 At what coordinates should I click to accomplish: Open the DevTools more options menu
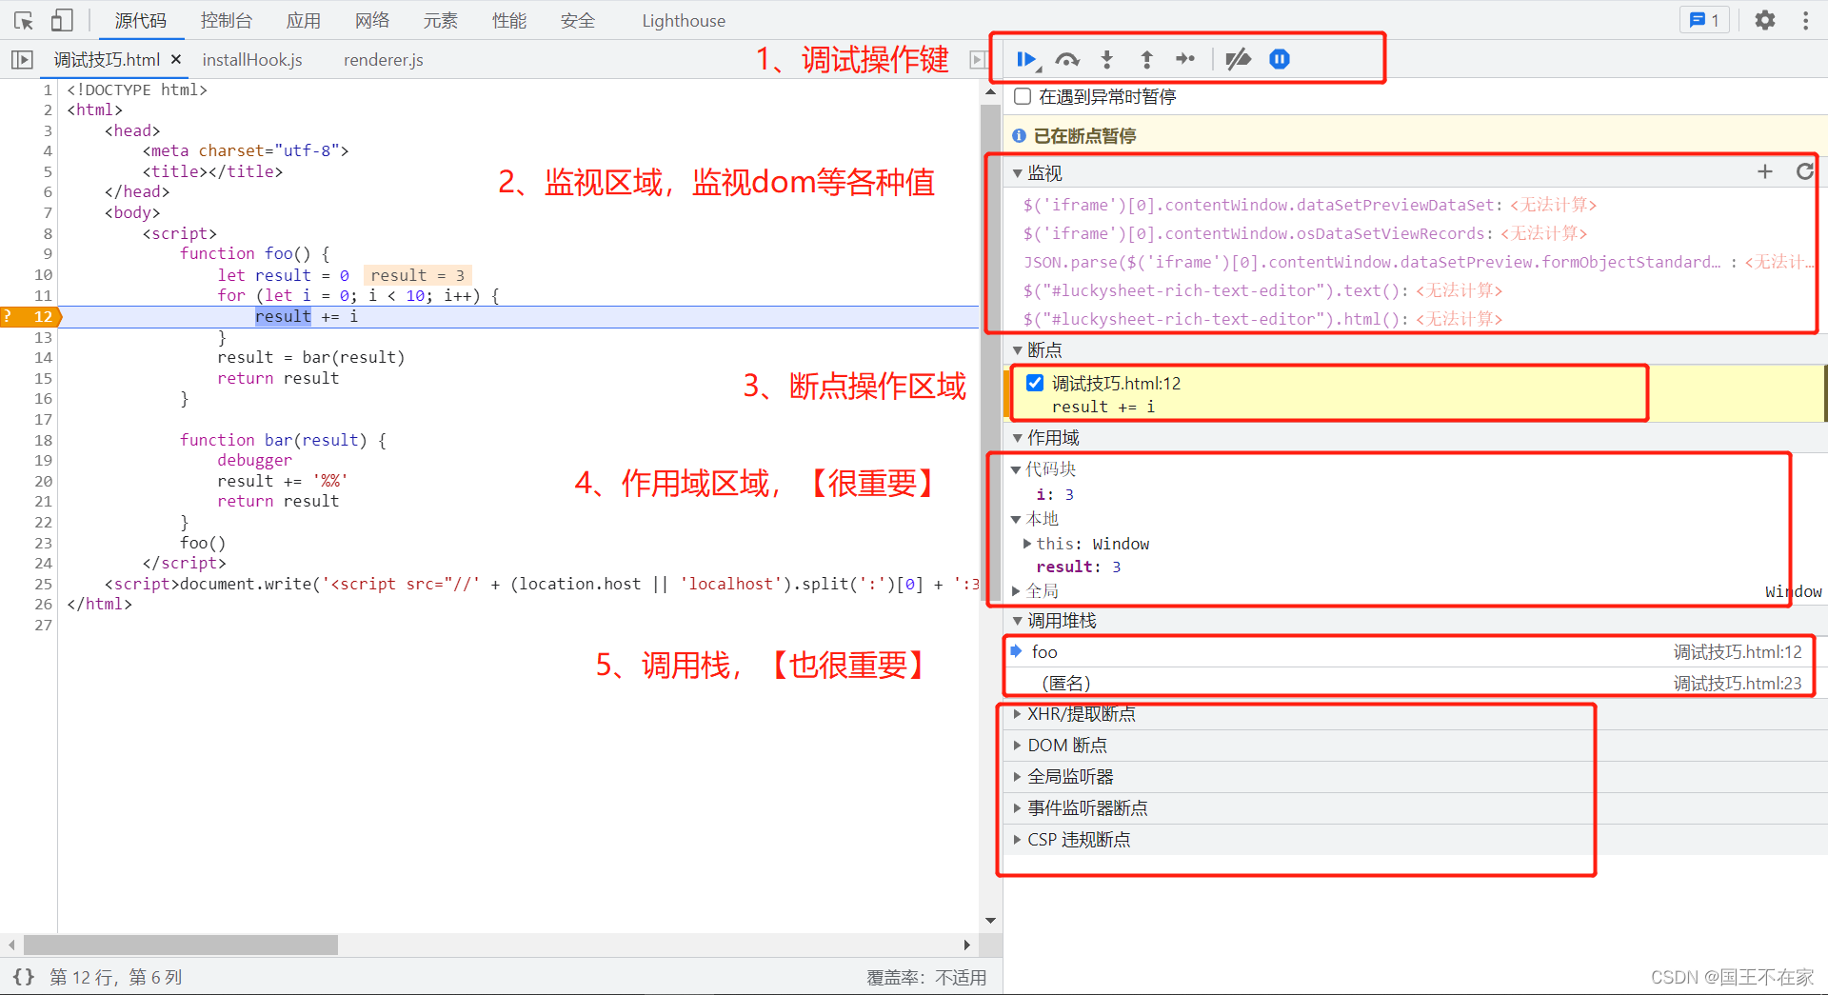[1806, 20]
